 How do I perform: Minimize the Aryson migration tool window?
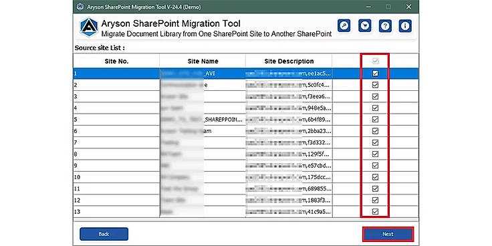(x=368, y=7)
